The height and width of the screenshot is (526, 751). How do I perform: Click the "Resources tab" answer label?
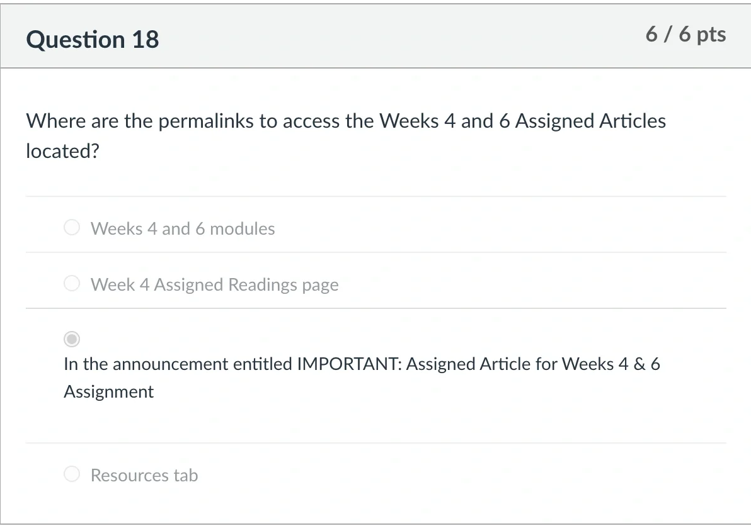pos(144,475)
